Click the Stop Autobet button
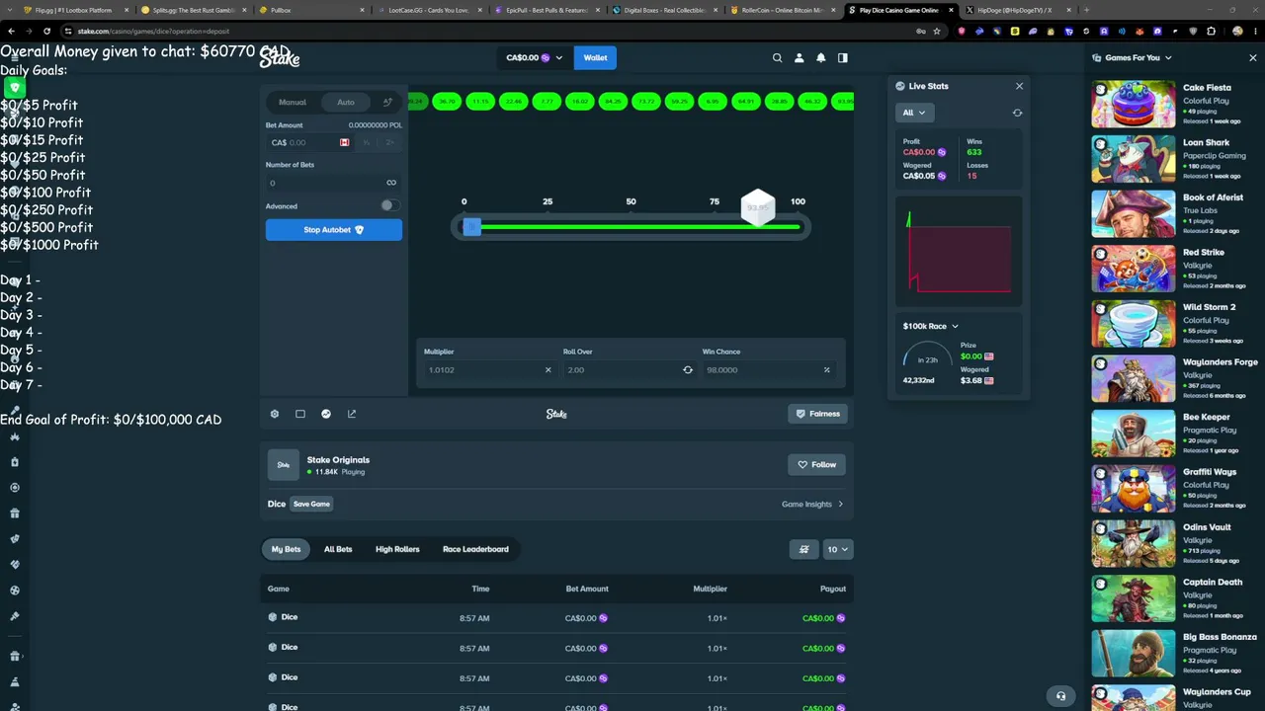The height and width of the screenshot is (711, 1265). (x=334, y=230)
